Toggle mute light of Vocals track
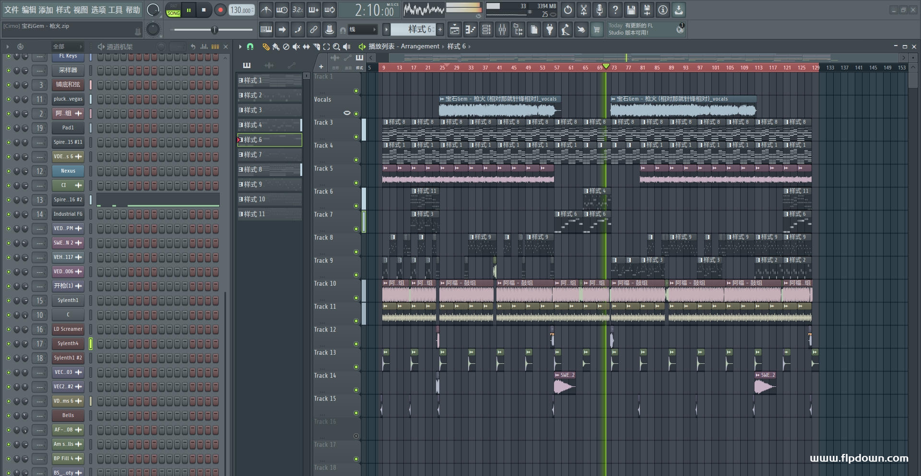The width and height of the screenshot is (921, 476). [x=356, y=114]
